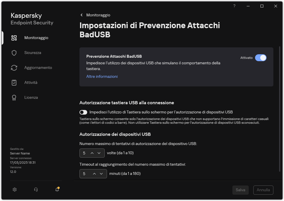284x201 pixels.
Task: Open the Monitoraggio section icon
Action: pyautogui.click(x=14, y=38)
